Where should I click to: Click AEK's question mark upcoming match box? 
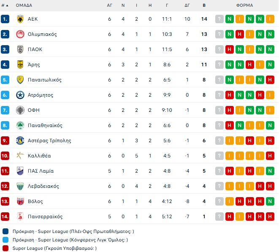[219, 19]
